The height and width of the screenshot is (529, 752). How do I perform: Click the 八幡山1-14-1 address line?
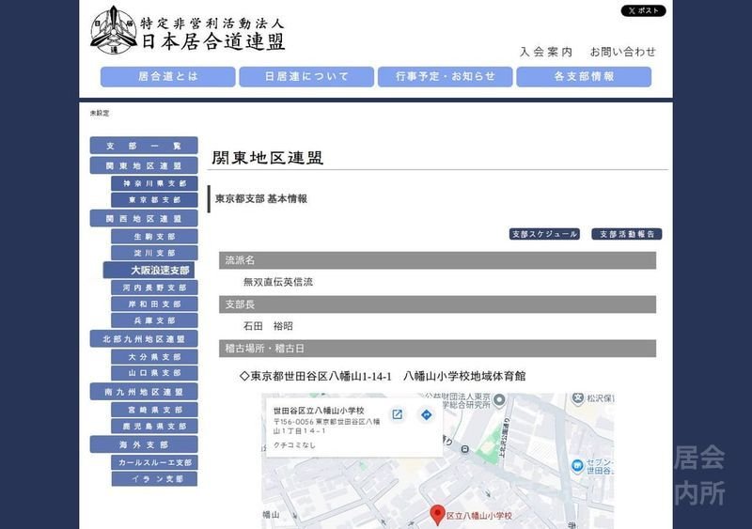pyautogui.click(x=383, y=376)
